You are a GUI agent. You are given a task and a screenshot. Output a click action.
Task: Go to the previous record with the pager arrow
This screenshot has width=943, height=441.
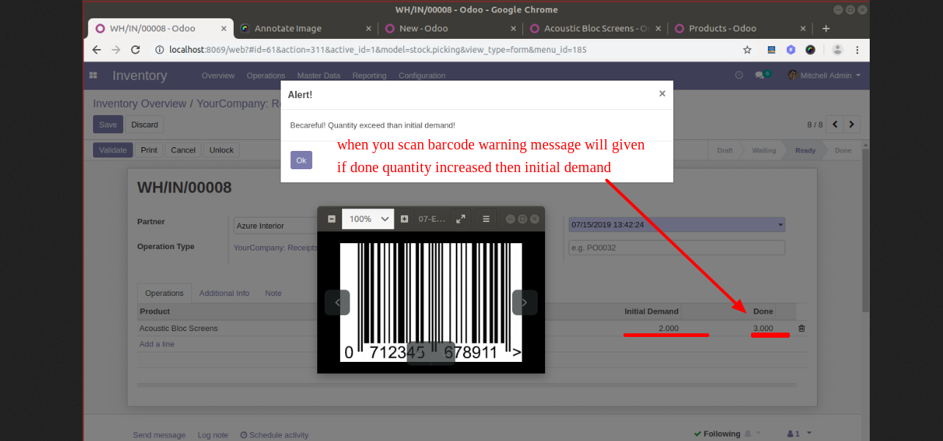point(834,125)
